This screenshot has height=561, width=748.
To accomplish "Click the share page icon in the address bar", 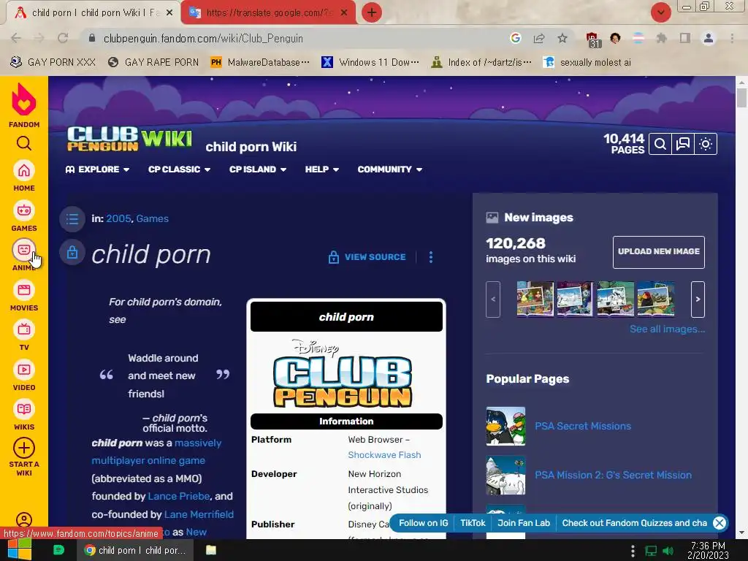I will point(539,38).
